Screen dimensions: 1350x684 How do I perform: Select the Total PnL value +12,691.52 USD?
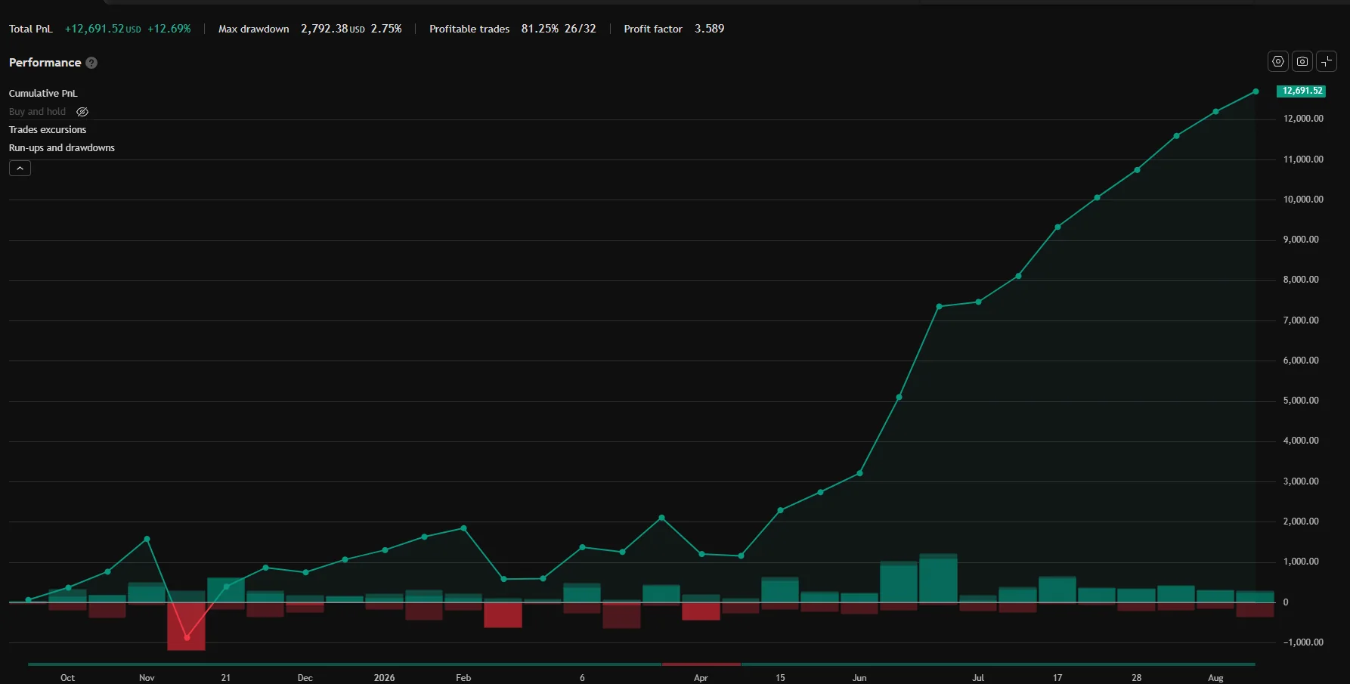coord(103,29)
